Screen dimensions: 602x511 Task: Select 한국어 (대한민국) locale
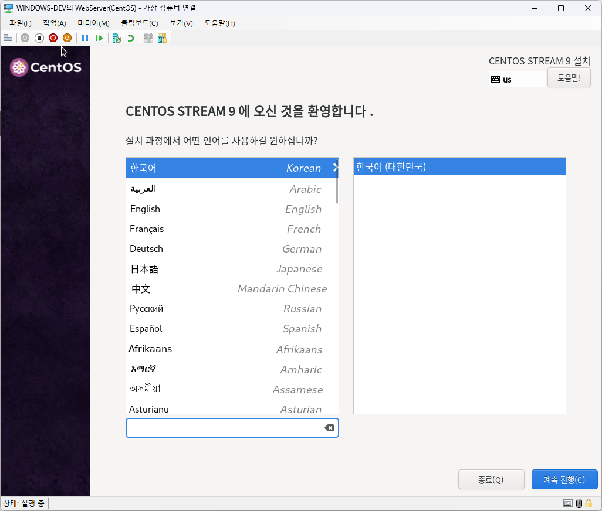pos(459,167)
